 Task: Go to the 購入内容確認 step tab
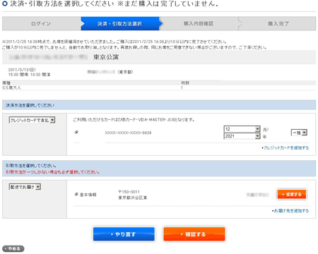pyautogui.click(x=199, y=23)
